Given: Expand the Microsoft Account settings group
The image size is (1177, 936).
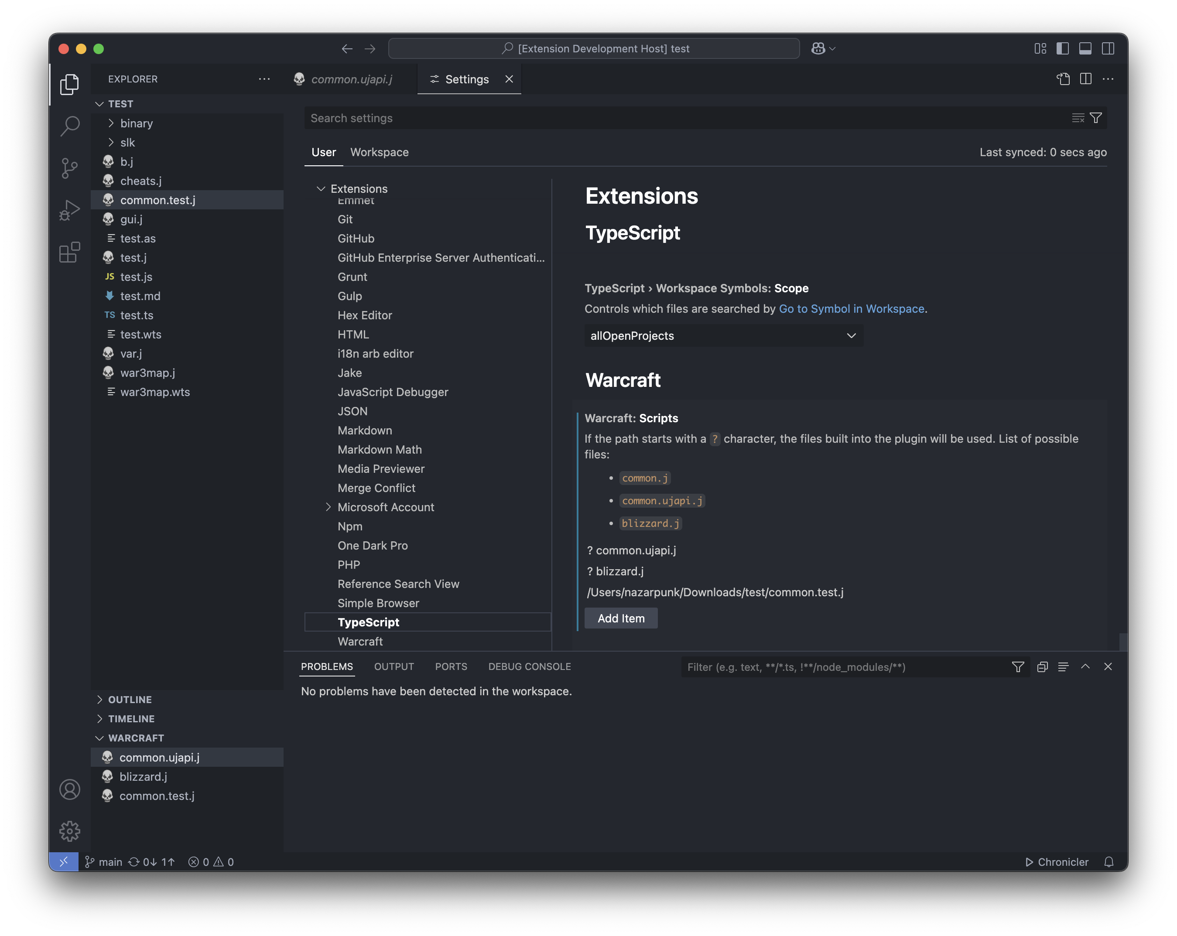Looking at the screenshot, I should tap(328, 507).
